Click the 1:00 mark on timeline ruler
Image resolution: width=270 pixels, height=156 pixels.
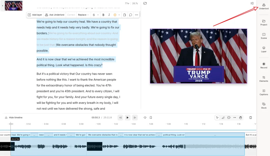[98, 124]
